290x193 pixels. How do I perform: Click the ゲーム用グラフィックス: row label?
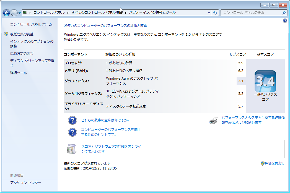(83, 93)
